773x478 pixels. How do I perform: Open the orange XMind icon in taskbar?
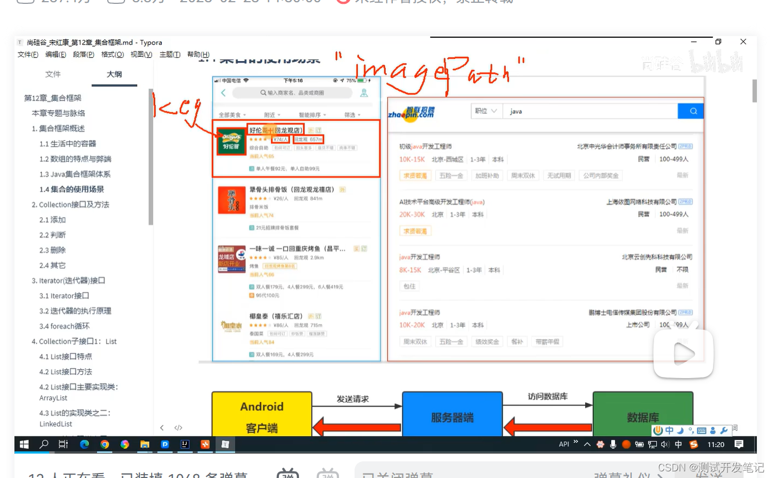point(205,444)
